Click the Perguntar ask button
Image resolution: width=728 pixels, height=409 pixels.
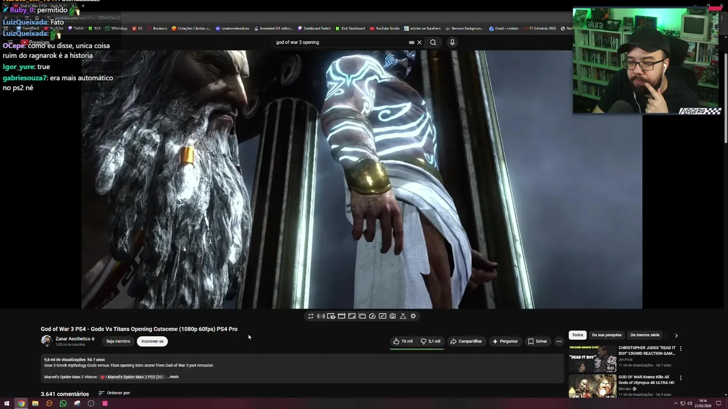[x=505, y=341]
